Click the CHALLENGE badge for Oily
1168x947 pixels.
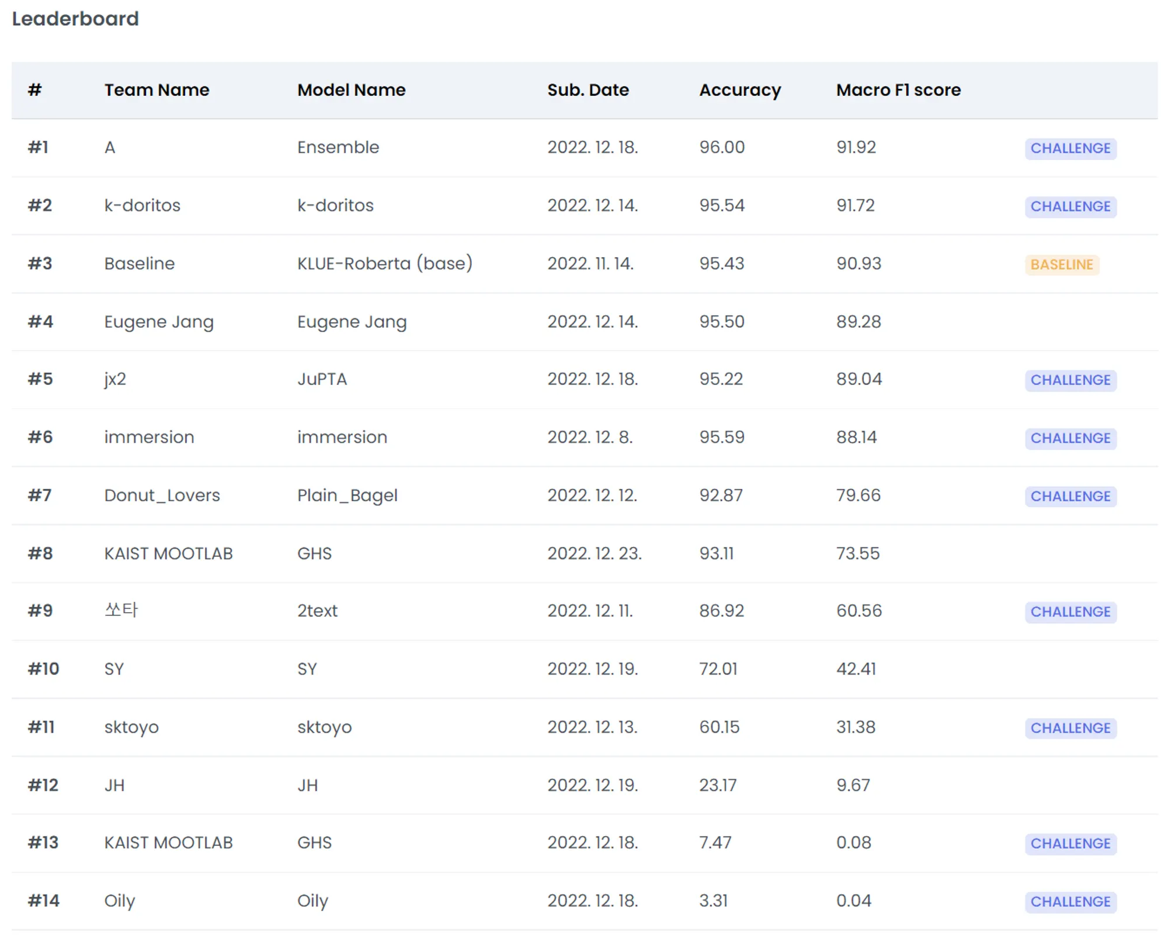pyautogui.click(x=1070, y=902)
